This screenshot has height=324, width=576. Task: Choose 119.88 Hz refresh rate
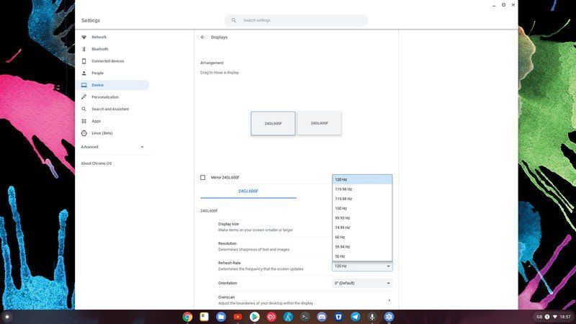[362, 199]
